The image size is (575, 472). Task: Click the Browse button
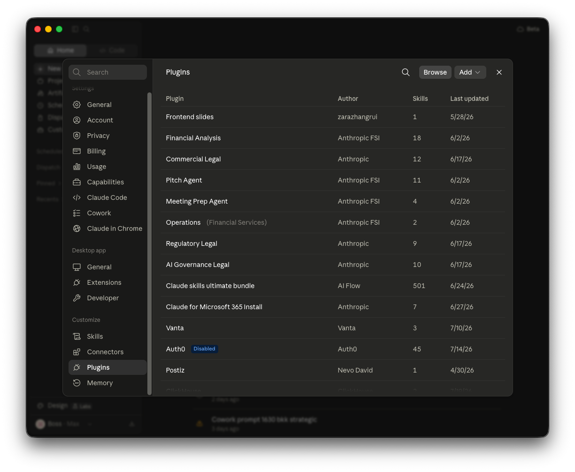tap(435, 72)
